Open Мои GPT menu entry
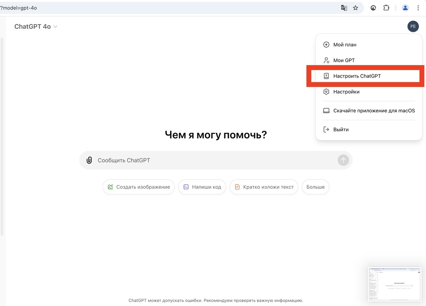Viewport: 426px width, 306px height. [369, 60]
